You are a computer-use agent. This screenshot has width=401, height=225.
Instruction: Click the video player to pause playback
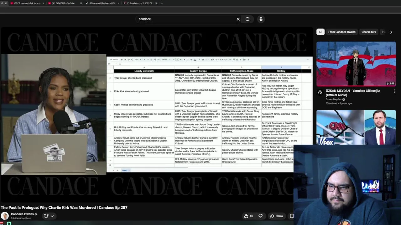(157, 114)
